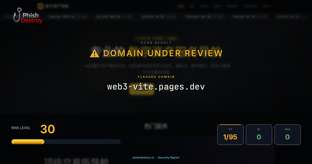Image resolution: width=312 pixels, height=164 pixels.
Task: Click the yellow action button mid-page
Action: coord(141,89)
